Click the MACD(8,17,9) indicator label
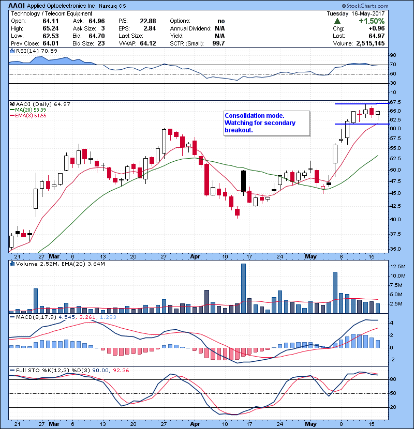 [36, 317]
